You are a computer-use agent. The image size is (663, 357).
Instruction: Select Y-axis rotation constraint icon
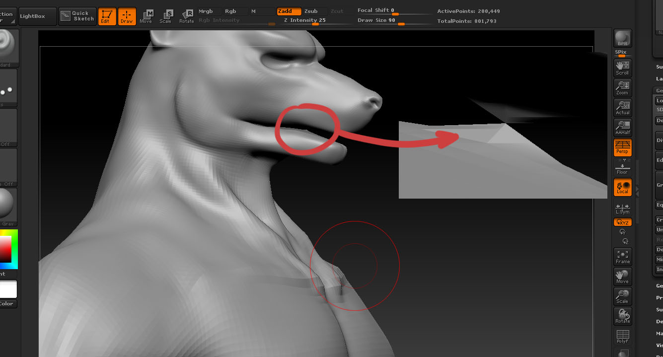622,232
